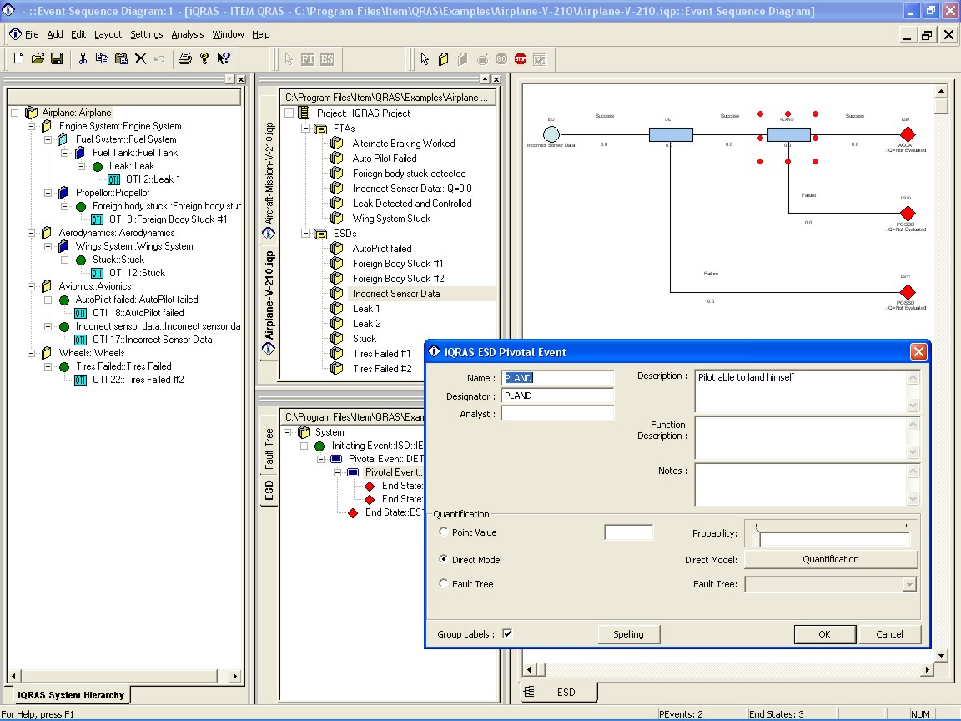Click the Delete X toolbar icon
The image size is (961, 721).
coord(140,58)
